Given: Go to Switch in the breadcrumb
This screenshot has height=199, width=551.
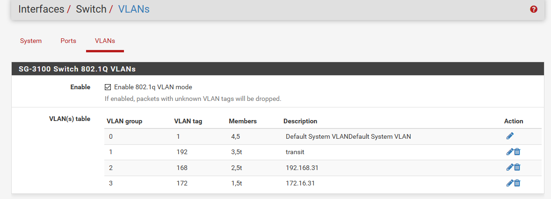Looking at the screenshot, I should 91,9.
